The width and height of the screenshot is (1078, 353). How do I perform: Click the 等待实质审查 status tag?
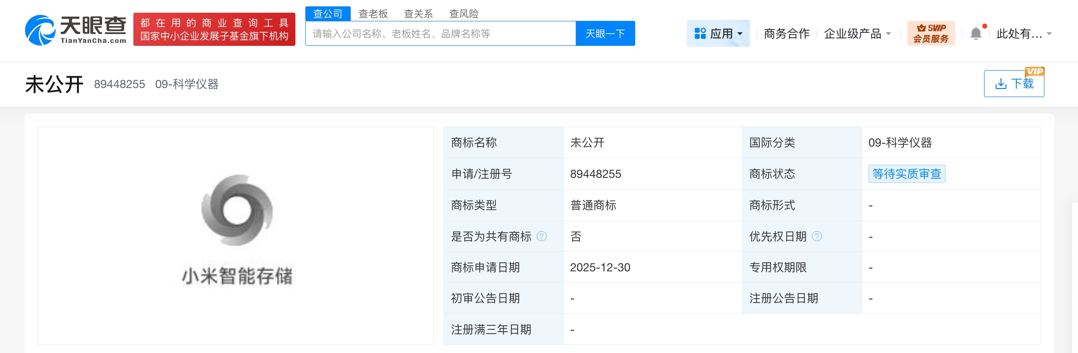pyautogui.click(x=906, y=174)
